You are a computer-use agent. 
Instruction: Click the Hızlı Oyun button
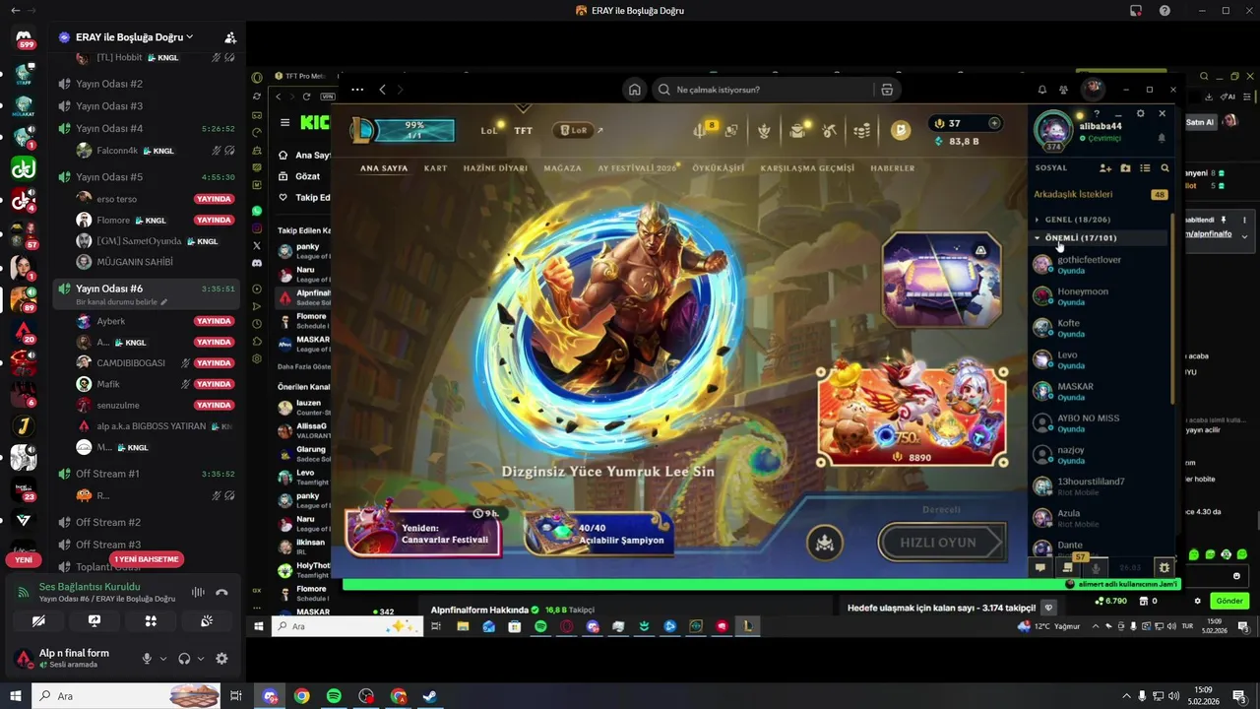[940, 543]
